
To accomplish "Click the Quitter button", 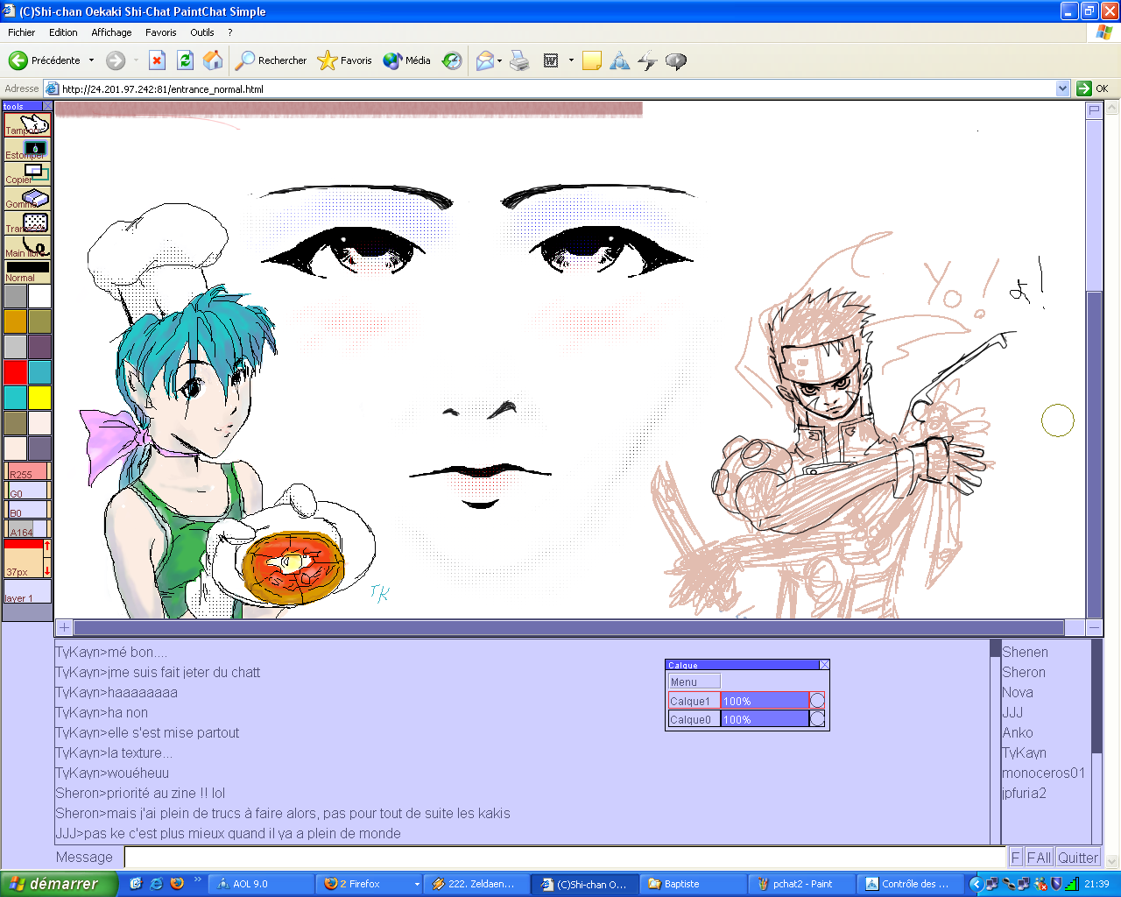I will coord(1077,858).
